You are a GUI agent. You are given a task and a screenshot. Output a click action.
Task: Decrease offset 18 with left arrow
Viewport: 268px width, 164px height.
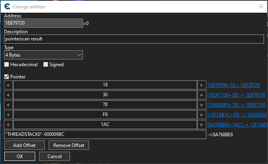8,85
